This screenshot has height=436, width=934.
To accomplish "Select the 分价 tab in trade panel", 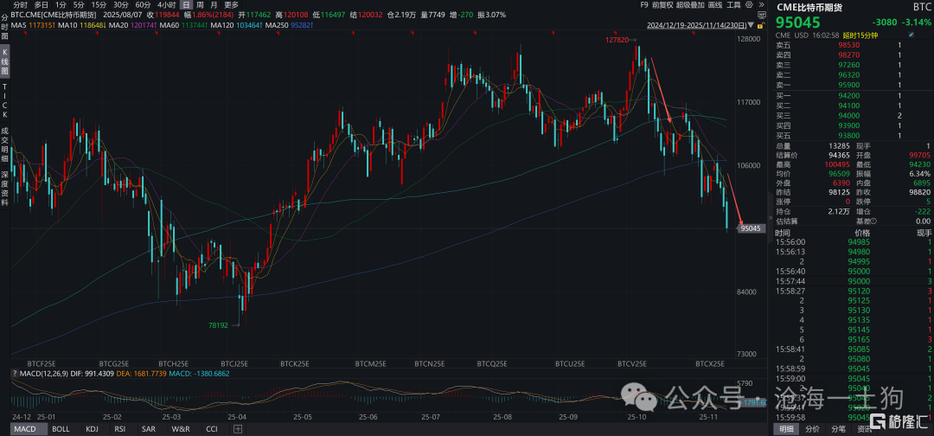I will click(811, 429).
